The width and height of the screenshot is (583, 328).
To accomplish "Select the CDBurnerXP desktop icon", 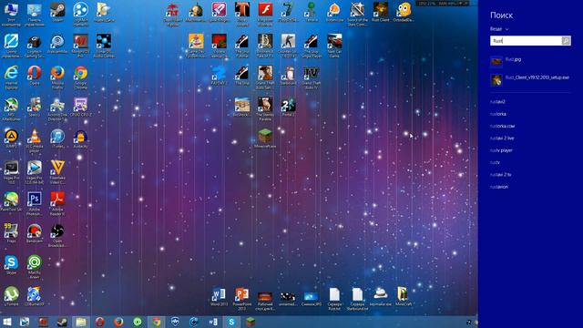I will pyautogui.click(x=35, y=295).
